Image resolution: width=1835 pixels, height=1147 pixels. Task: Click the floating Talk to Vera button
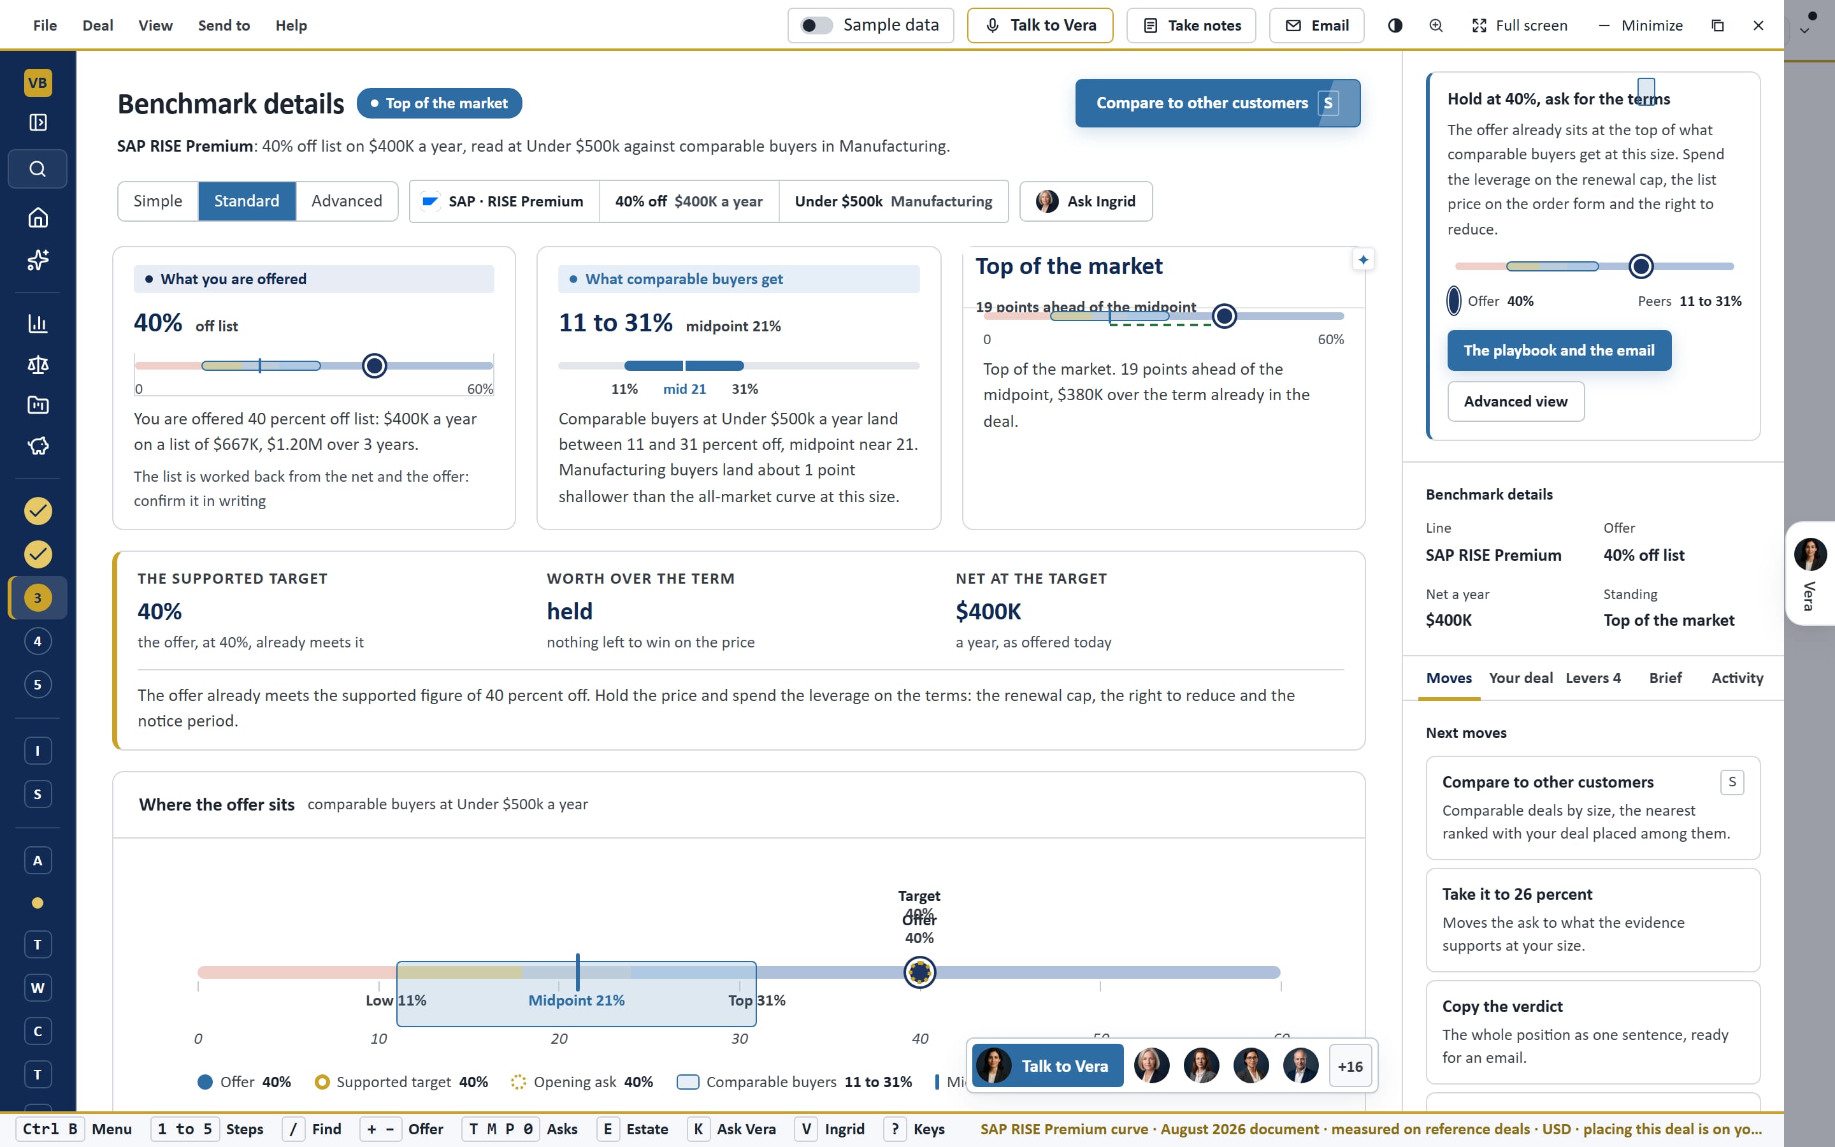(1047, 1066)
